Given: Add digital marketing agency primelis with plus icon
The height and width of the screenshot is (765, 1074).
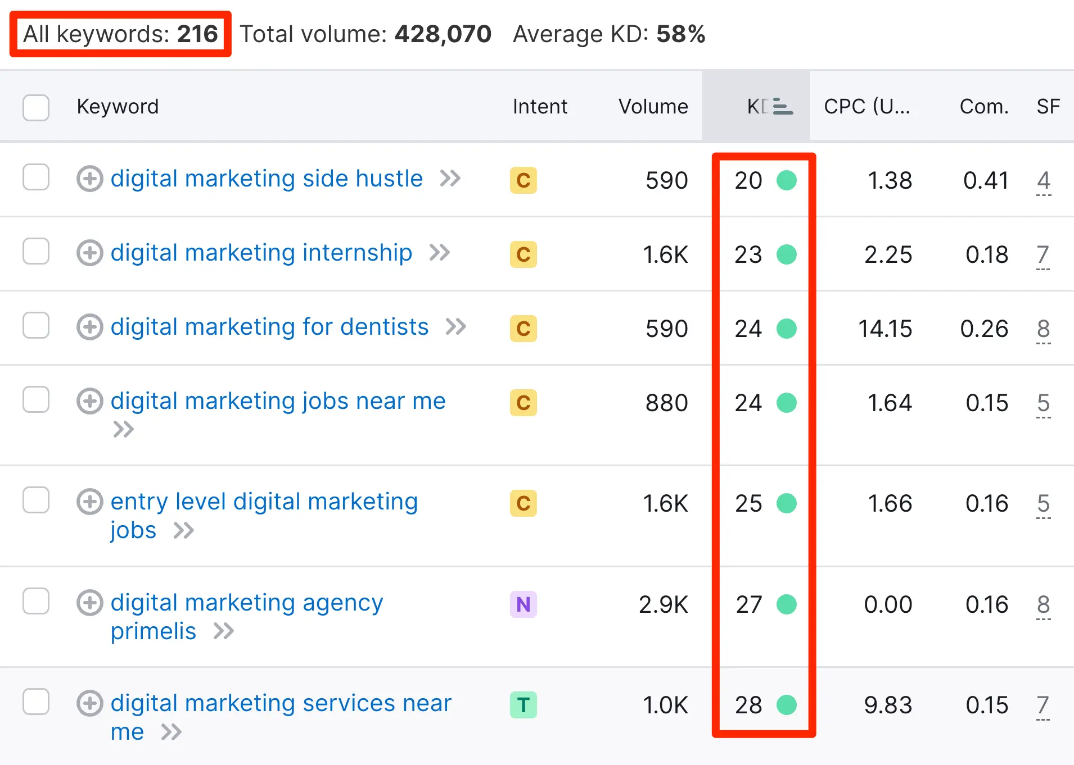Looking at the screenshot, I should tap(90, 603).
